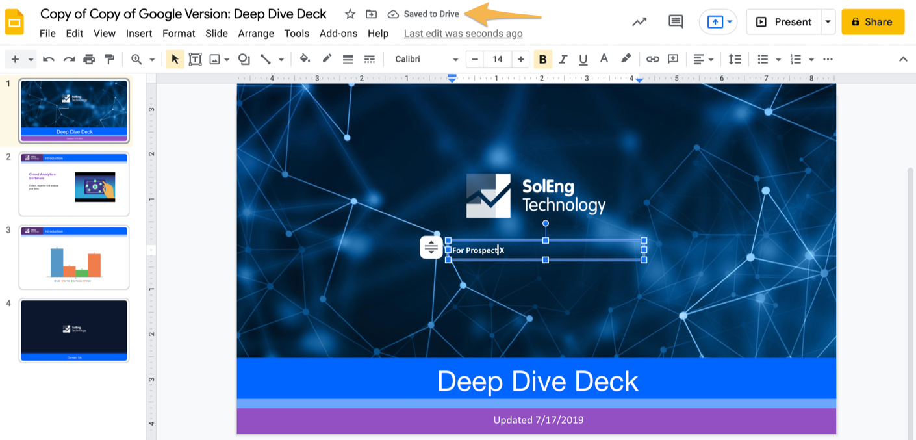Open the Arrange menu
916x440 pixels.
coord(256,34)
